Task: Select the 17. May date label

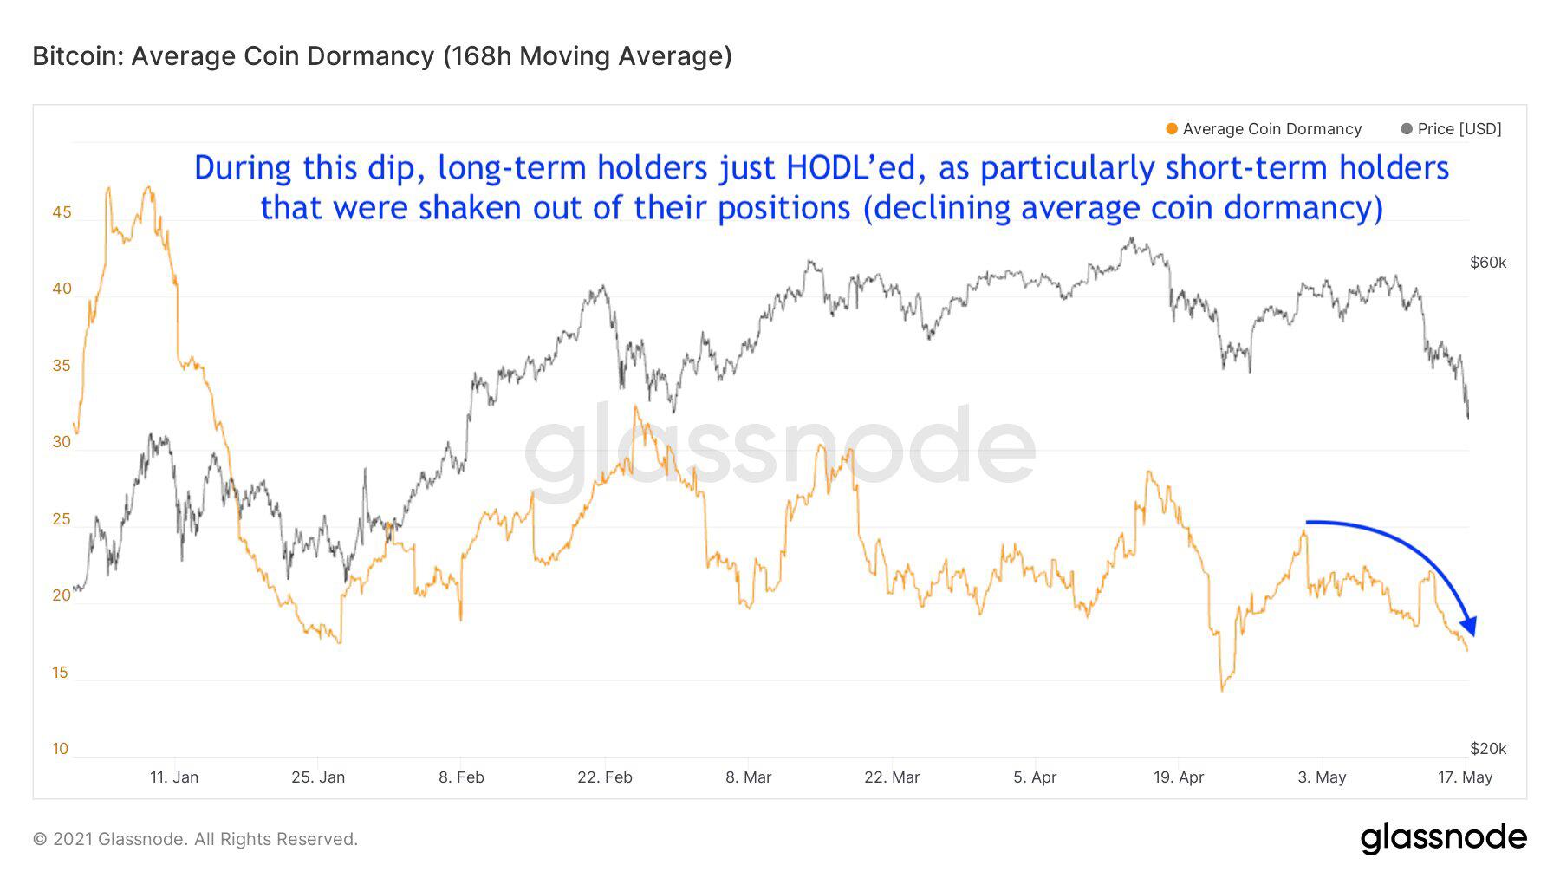Action: tap(1466, 777)
